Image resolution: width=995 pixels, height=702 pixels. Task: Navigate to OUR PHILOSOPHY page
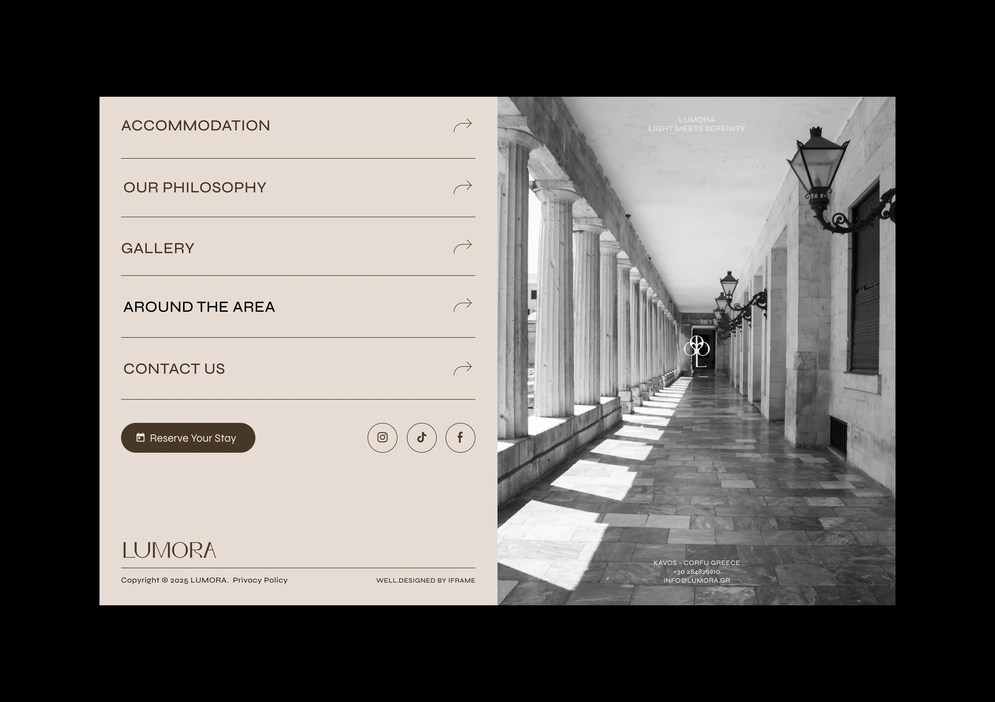(x=195, y=187)
